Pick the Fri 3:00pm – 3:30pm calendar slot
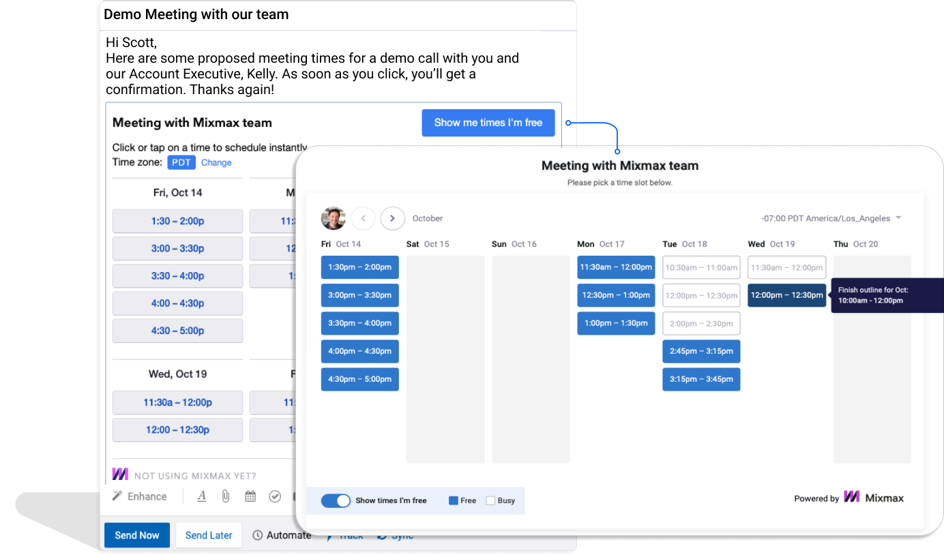This screenshot has height=557, width=944. click(360, 295)
